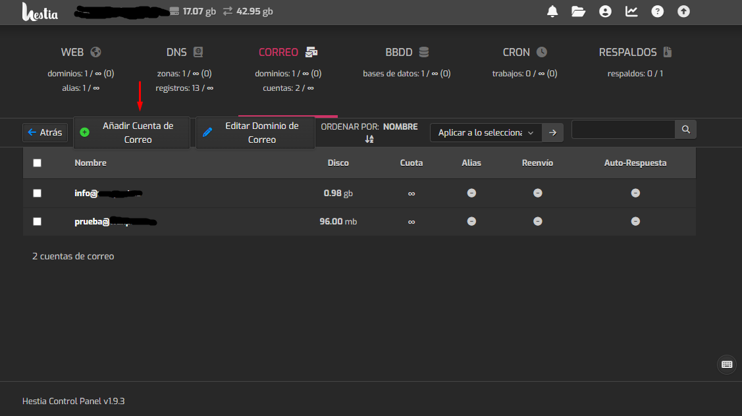
Task: Click 'Añadir Cuenta de Correo' button
Action: point(132,133)
